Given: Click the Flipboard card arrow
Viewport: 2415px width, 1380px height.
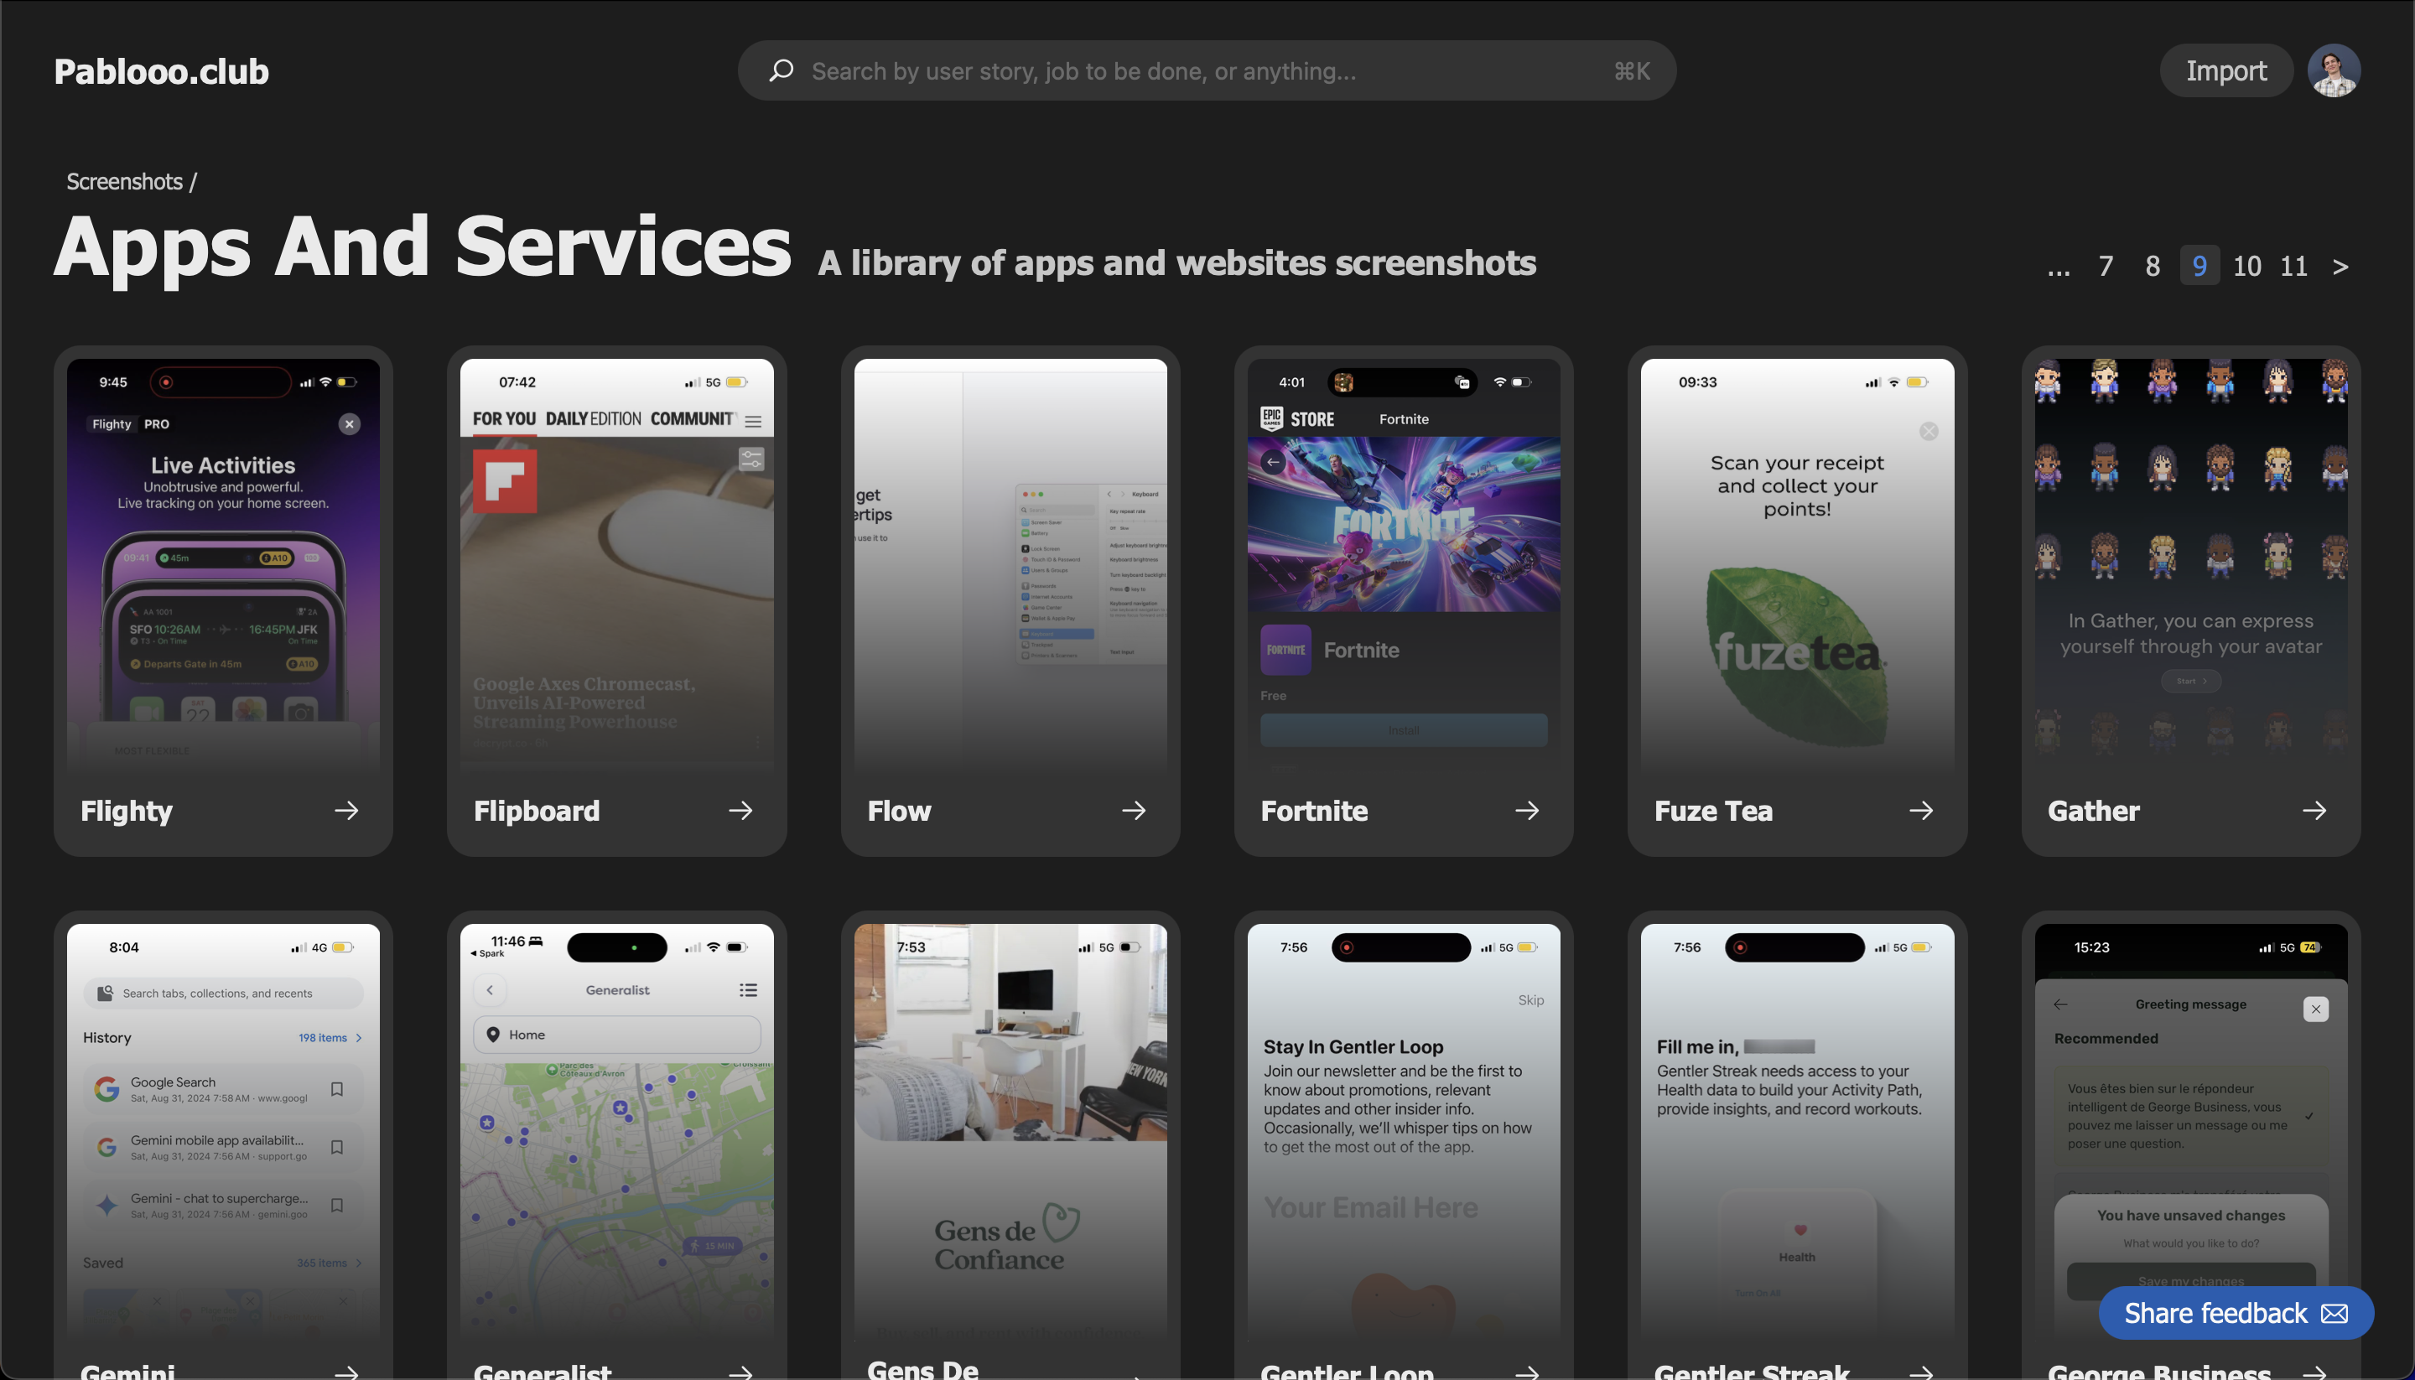Looking at the screenshot, I should click(x=741, y=811).
